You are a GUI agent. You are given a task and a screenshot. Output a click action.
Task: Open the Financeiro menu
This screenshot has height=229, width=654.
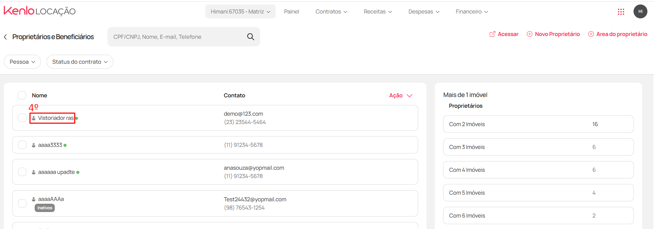(x=472, y=11)
